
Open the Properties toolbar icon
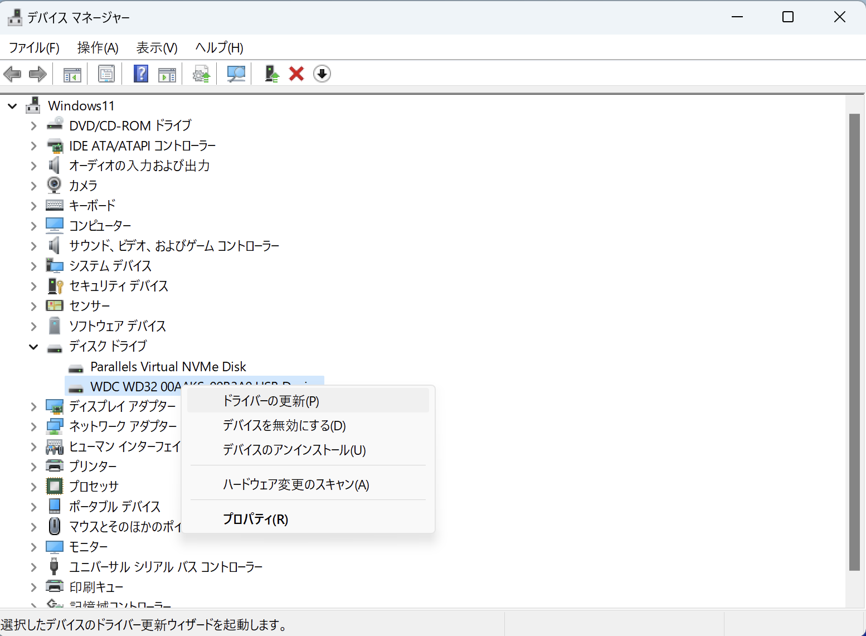pos(106,74)
